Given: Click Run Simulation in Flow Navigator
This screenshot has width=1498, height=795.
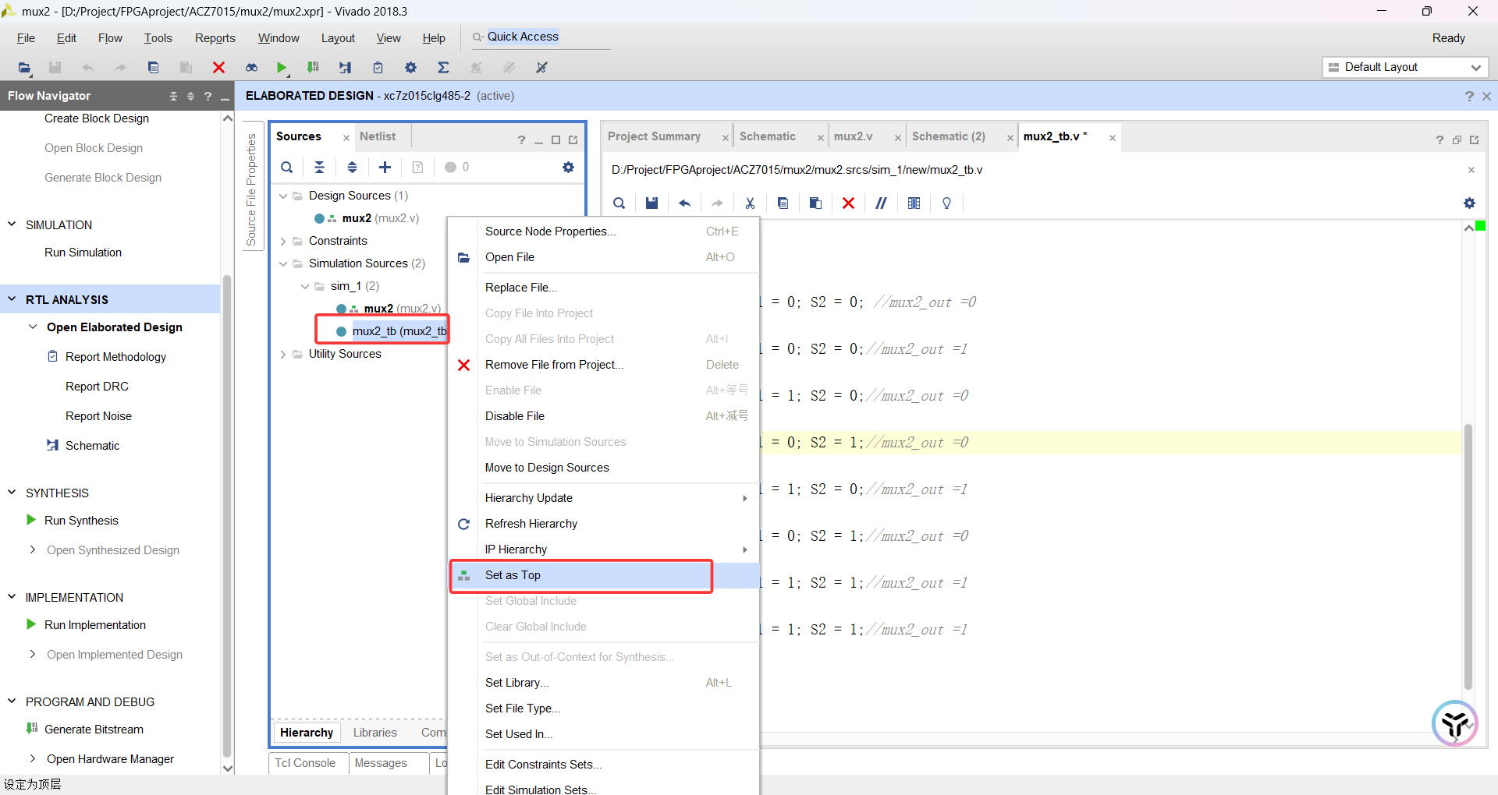Looking at the screenshot, I should coord(83,253).
